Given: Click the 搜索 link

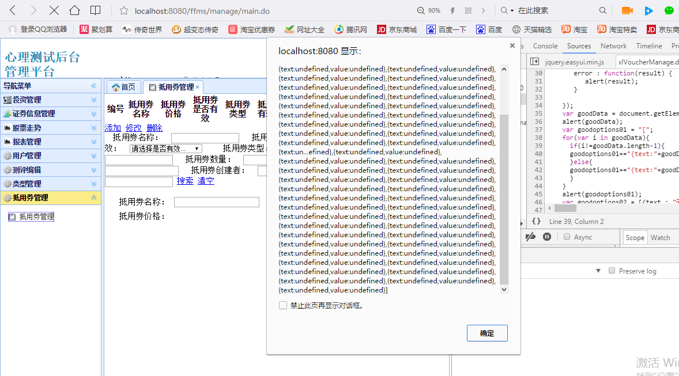Looking at the screenshot, I should point(185,181).
